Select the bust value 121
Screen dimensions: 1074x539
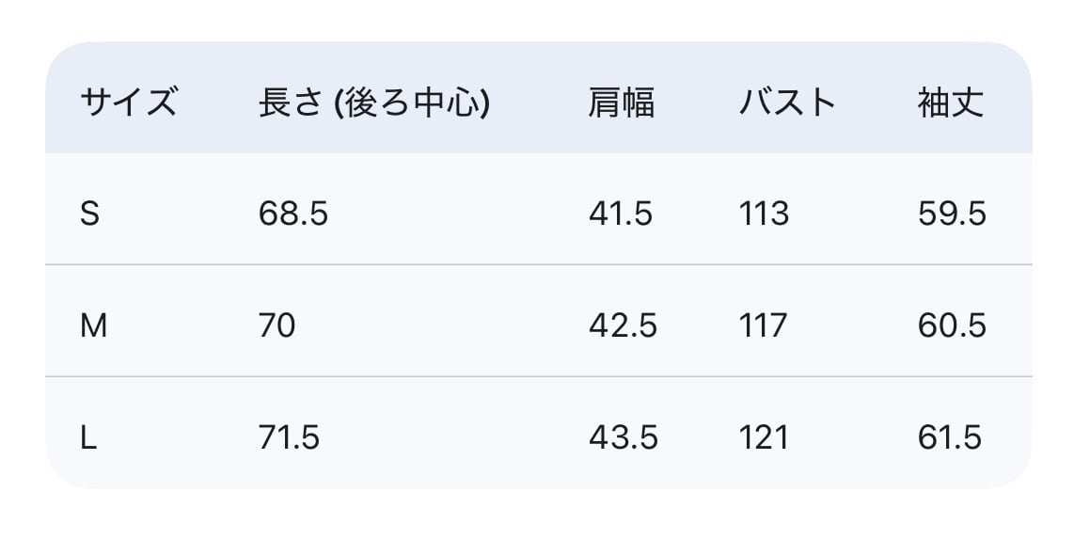tap(764, 437)
